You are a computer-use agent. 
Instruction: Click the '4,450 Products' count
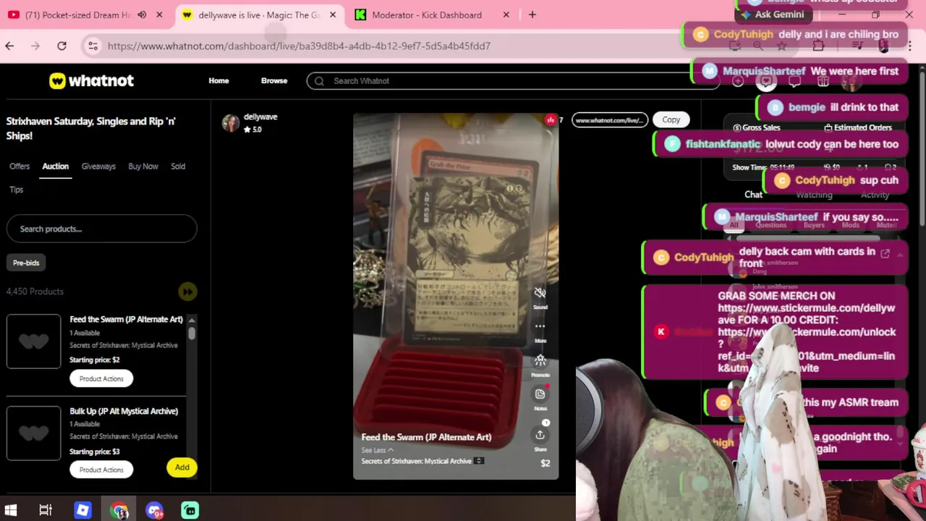coord(35,292)
